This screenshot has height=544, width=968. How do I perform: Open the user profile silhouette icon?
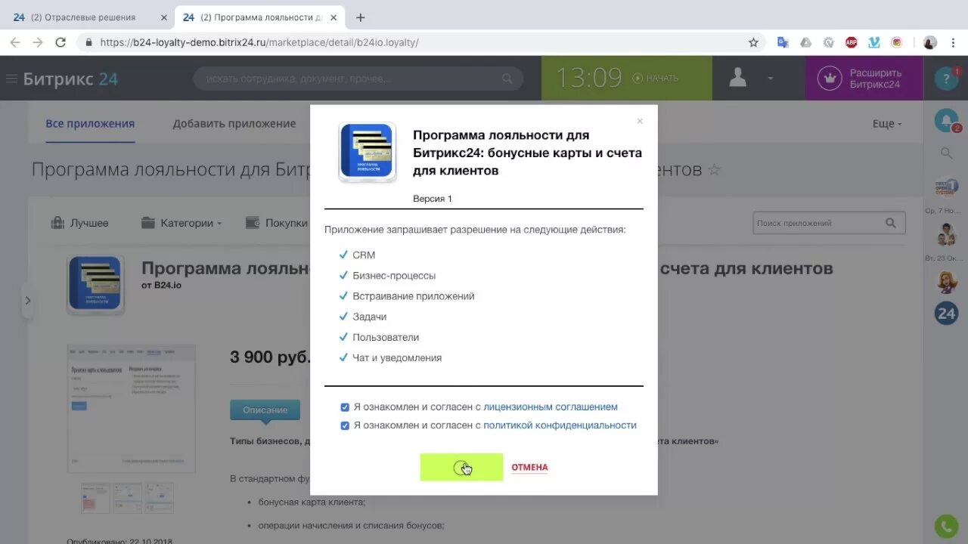[737, 78]
